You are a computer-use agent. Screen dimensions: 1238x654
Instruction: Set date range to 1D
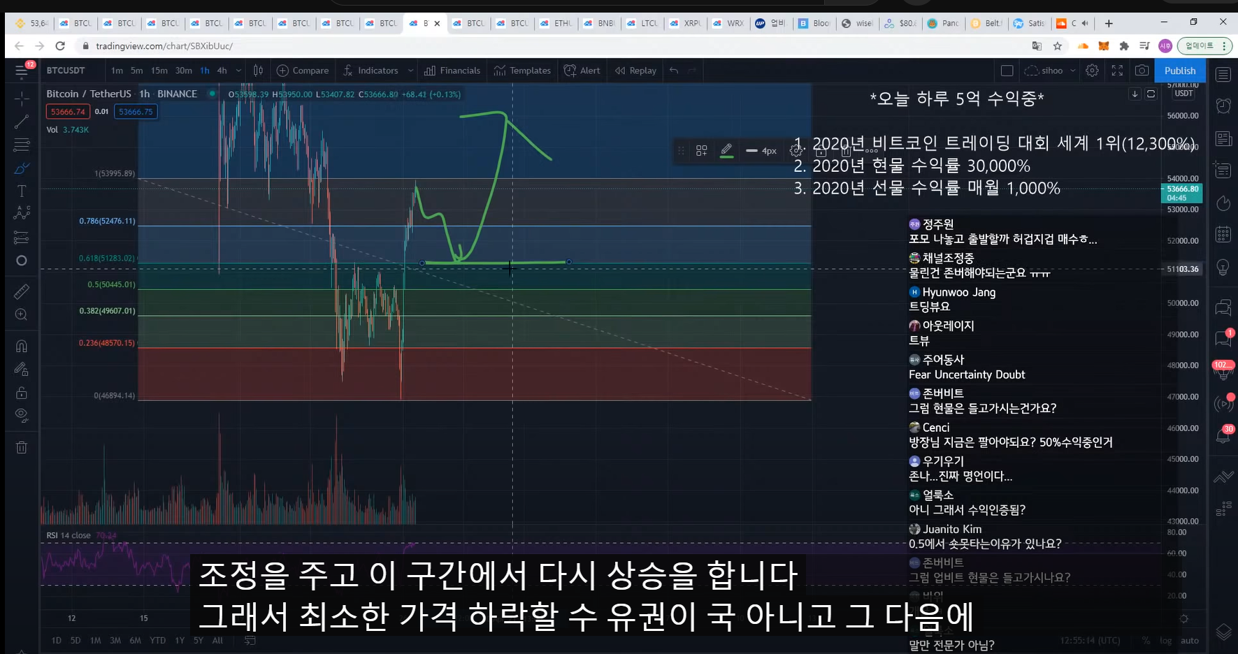(x=57, y=640)
